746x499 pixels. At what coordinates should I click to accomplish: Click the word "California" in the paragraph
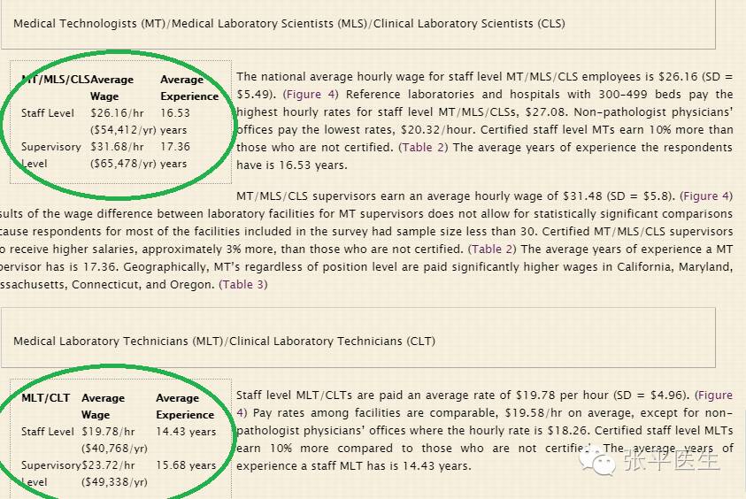point(644,267)
